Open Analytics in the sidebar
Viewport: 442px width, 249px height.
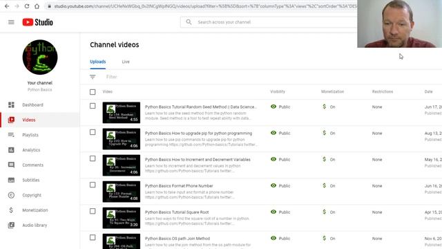(31, 150)
